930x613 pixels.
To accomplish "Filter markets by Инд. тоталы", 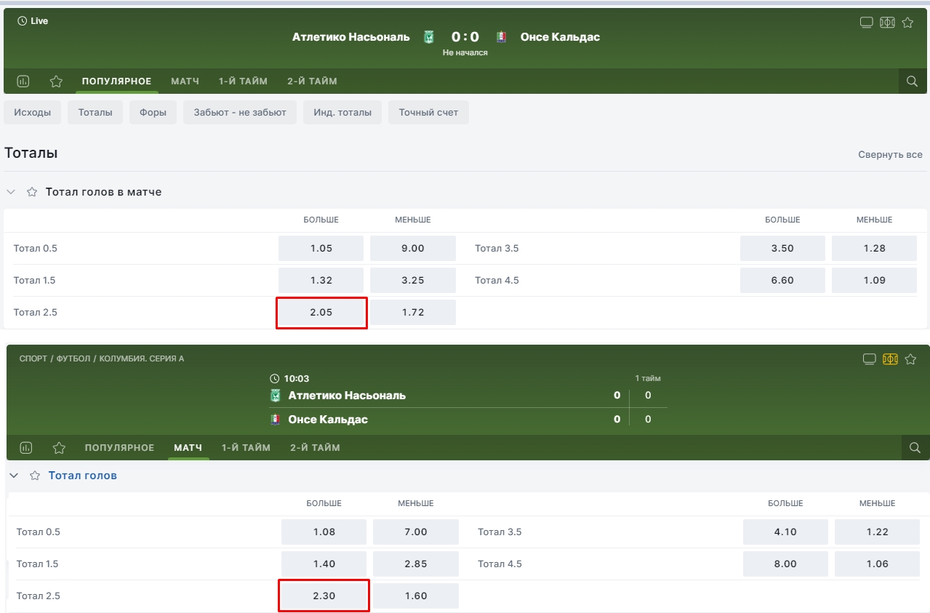I will (x=342, y=113).
